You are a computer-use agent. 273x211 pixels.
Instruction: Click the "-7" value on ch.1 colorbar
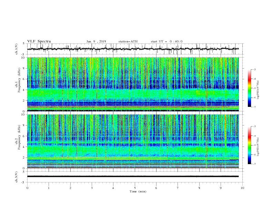pyautogui.click(x=254, y=107)
